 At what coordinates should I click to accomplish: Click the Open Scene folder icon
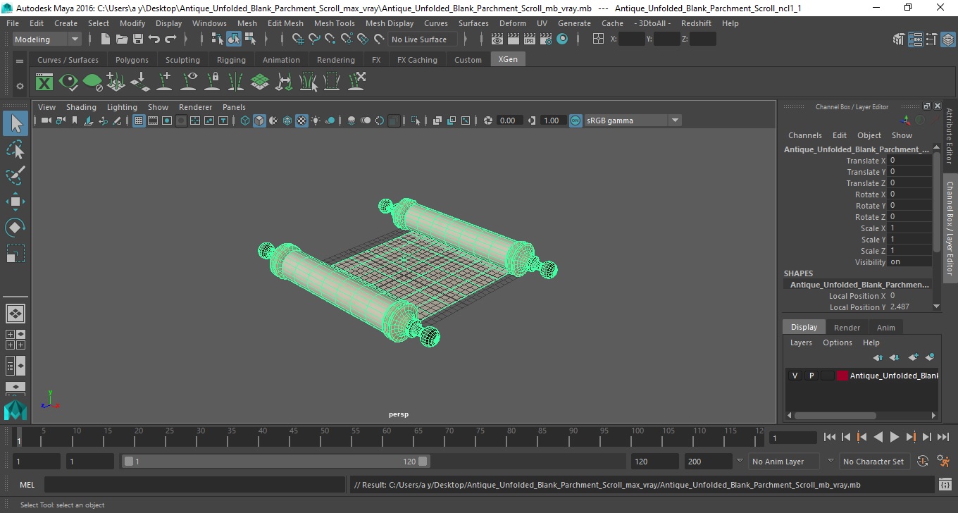122,39
